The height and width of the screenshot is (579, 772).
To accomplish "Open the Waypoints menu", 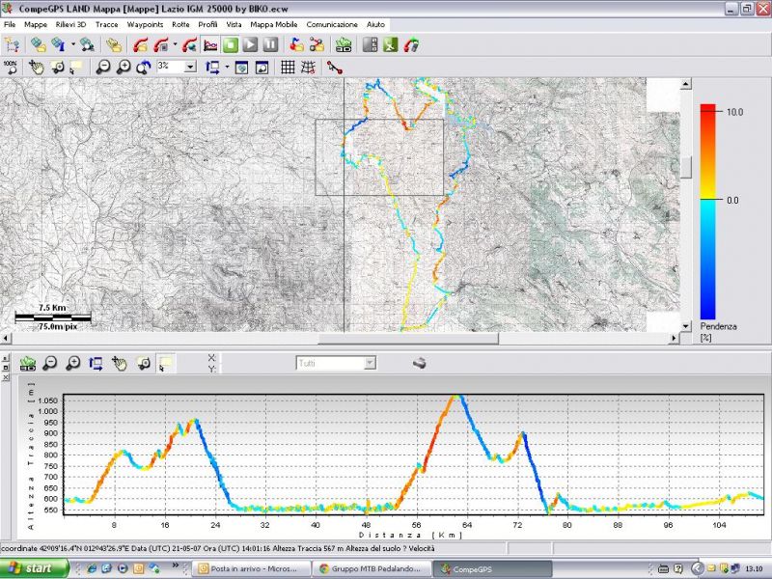I will [x=146, y=24].
